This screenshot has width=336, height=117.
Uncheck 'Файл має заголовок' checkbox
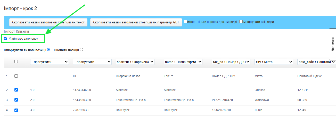click(6, 39)
